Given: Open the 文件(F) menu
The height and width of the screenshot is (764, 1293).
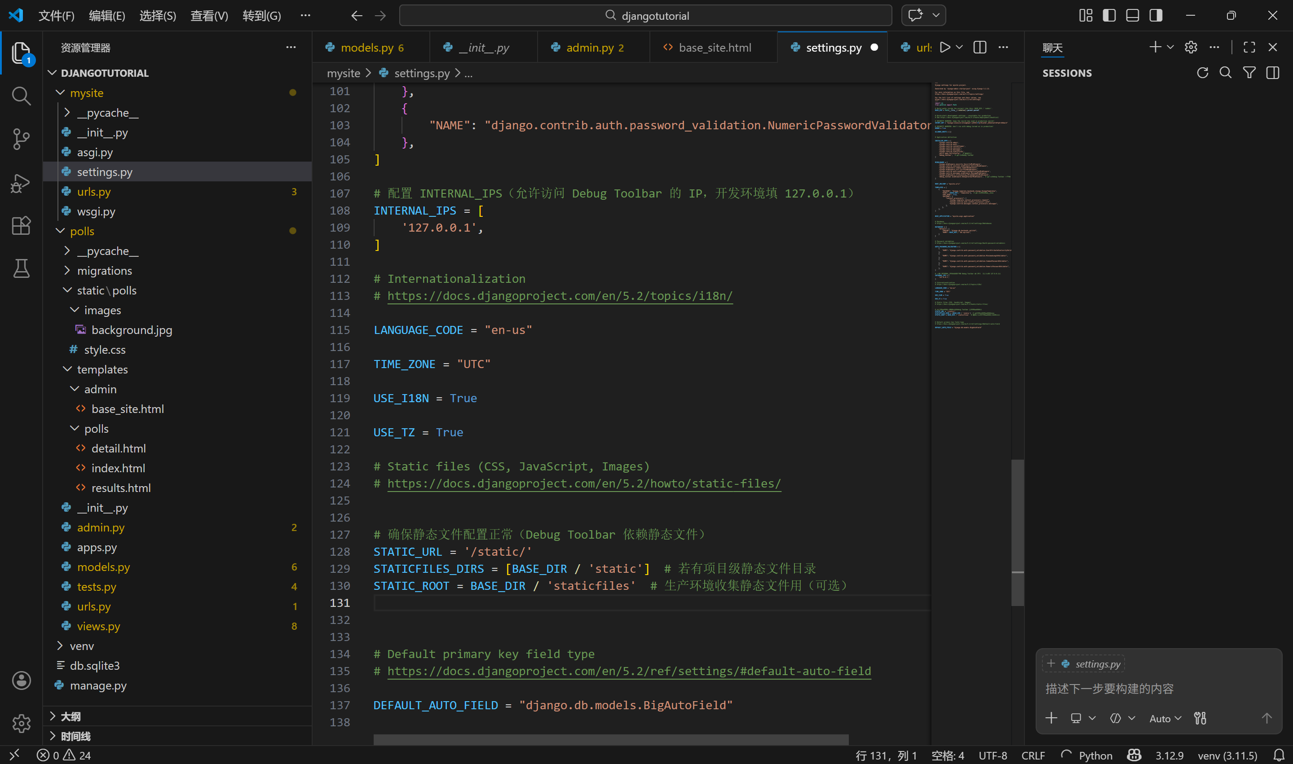Looking at the screenshot, I should (56, 15).
